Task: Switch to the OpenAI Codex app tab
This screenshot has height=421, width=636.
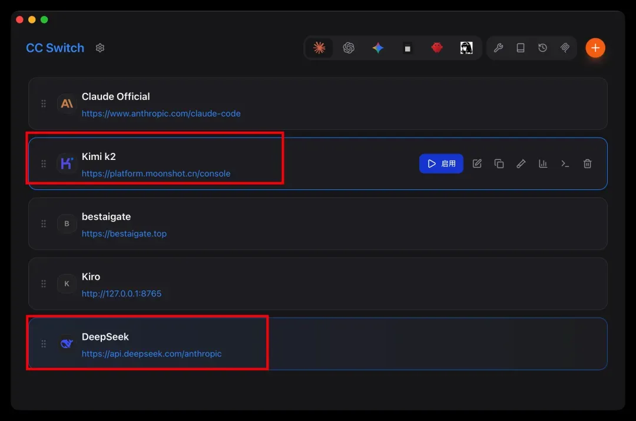Action: tap(349, 48)
